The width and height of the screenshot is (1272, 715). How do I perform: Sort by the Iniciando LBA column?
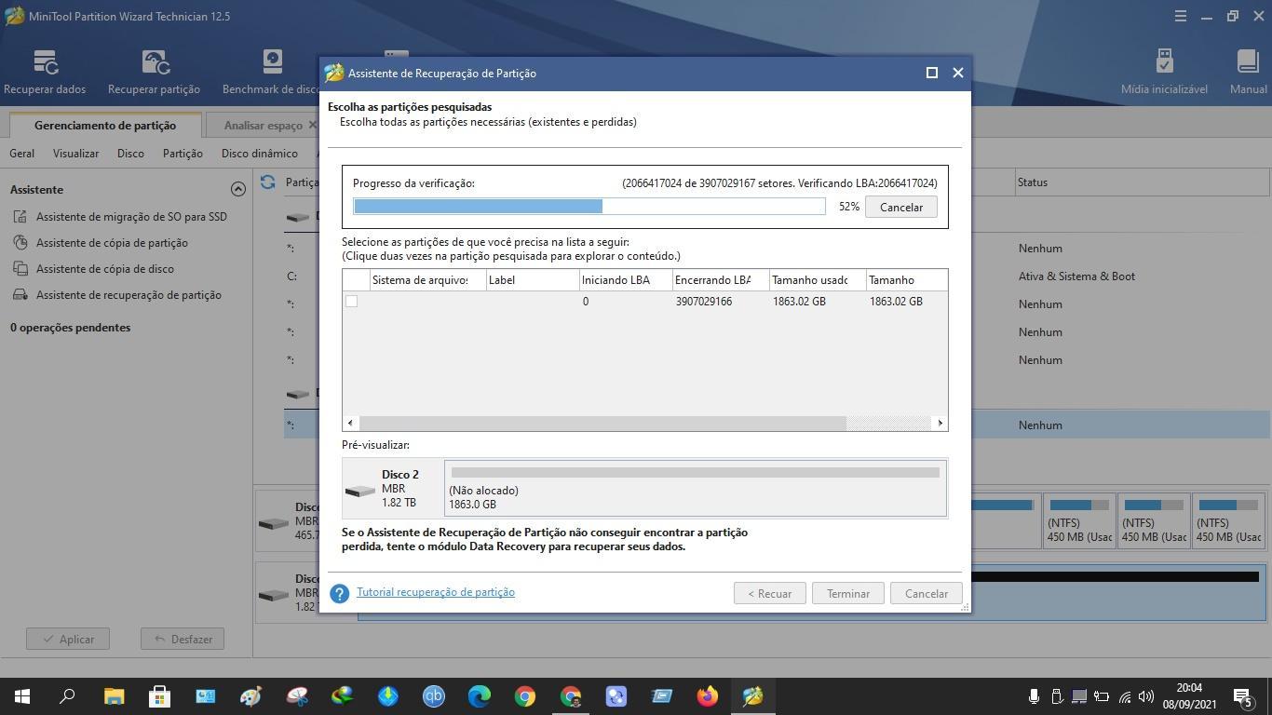[x=626, y=280]
